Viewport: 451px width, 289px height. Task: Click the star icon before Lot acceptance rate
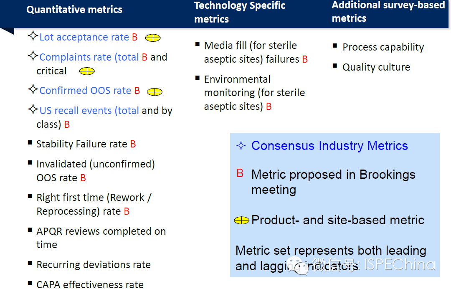tap(33, 36)
